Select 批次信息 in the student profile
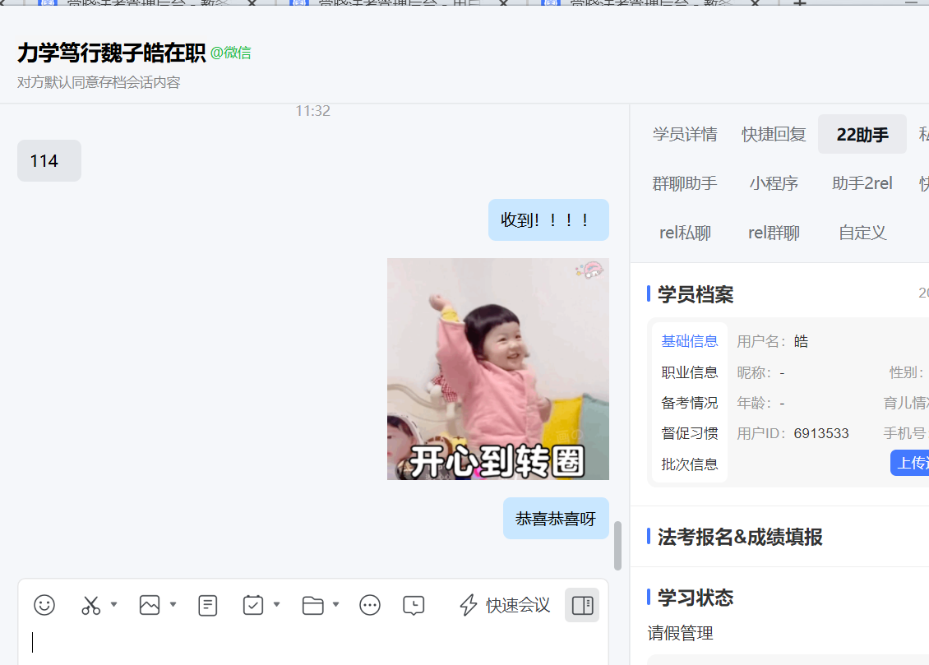Image resolution: width=929 pixels, height=665 pixels. tap(690, 464)
